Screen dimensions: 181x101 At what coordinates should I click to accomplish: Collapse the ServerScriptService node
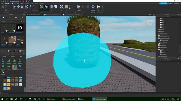coord(157,39)
